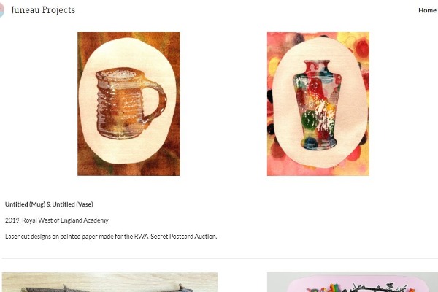Open the wooden branch sculpture thumbnail
The height and width of the screenshot is (292, 438).
pyautogui.click(x=109, y=283)
